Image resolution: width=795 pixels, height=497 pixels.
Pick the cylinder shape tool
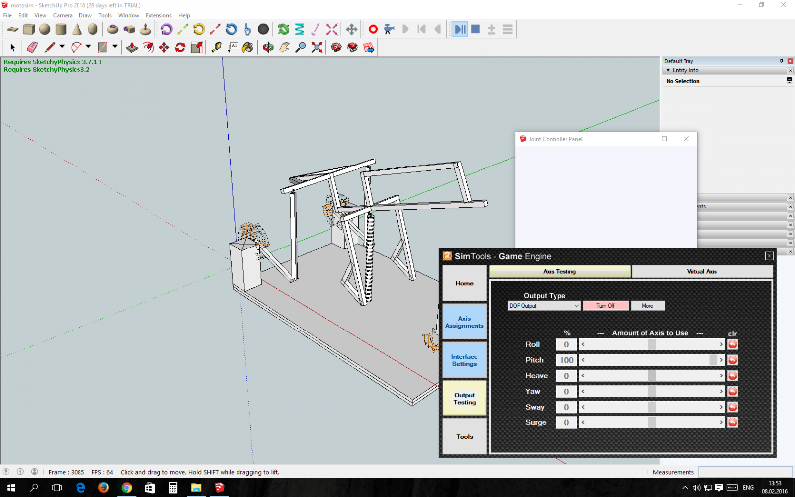coord(61,29)
